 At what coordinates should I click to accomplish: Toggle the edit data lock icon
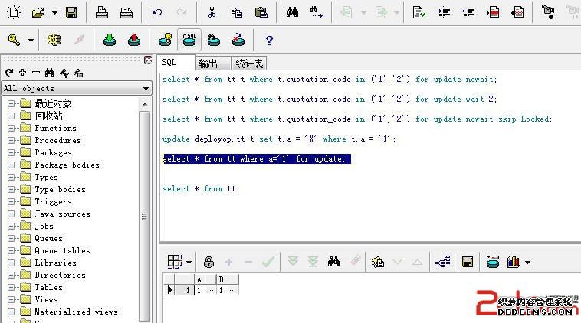[x=208, y=262]
